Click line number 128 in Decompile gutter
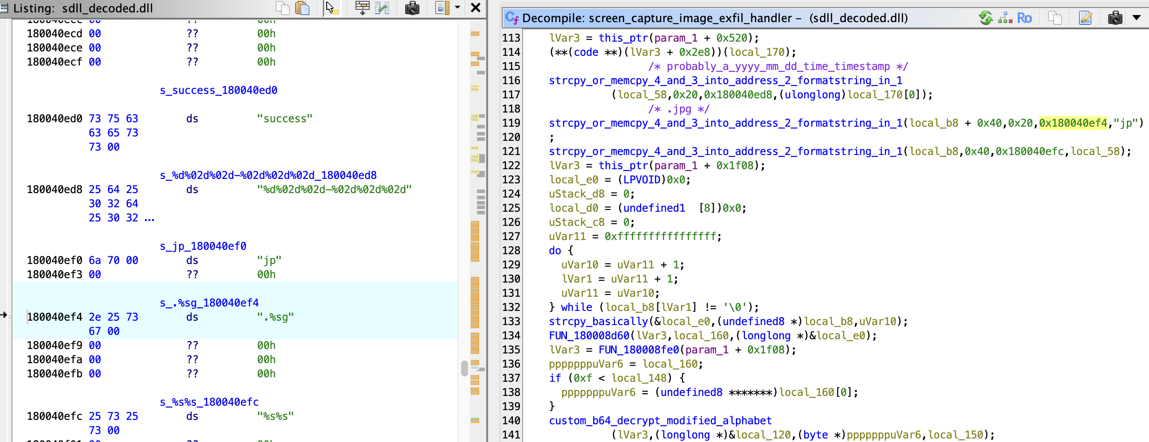 tap(511, 250)
